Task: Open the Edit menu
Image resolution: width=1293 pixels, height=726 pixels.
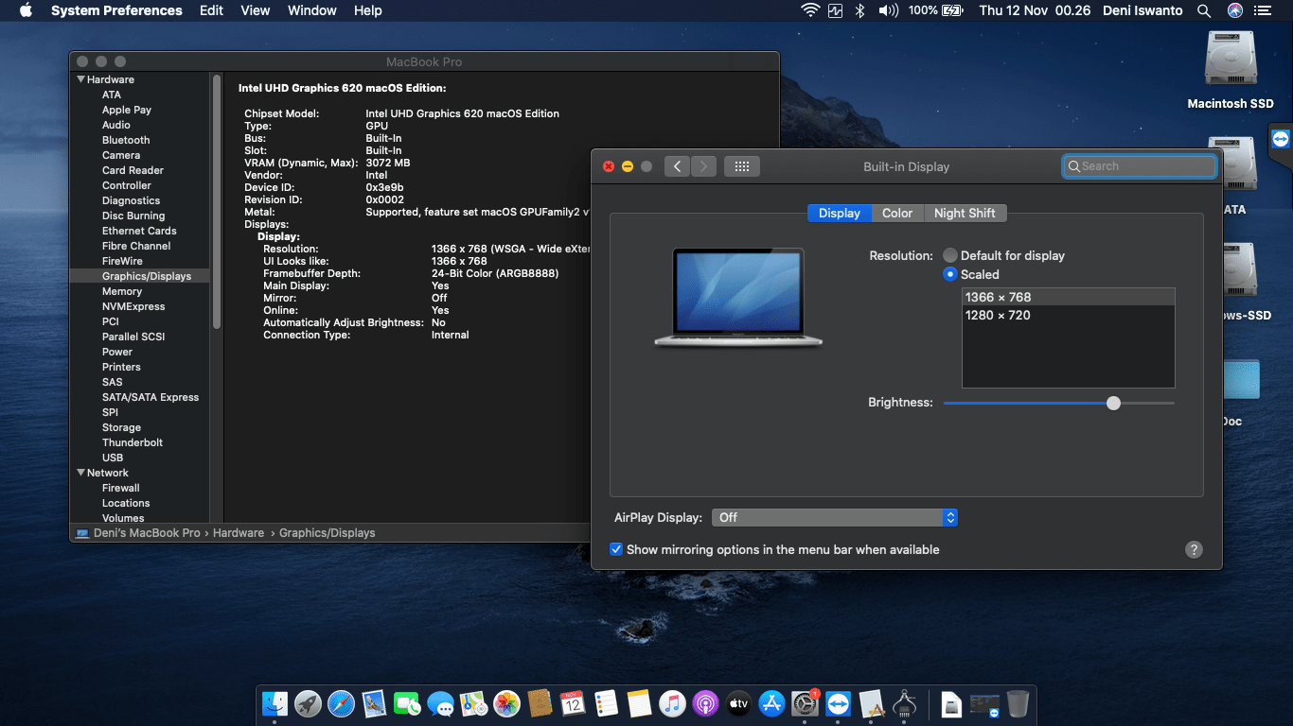Action: click(x=211, y=10)
